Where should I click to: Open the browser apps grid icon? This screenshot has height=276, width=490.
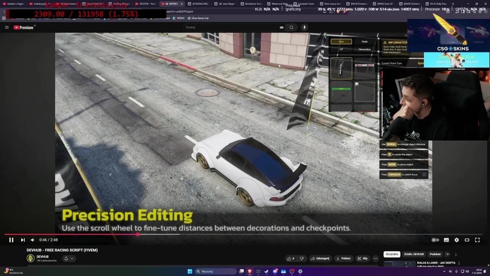point(4,18)
